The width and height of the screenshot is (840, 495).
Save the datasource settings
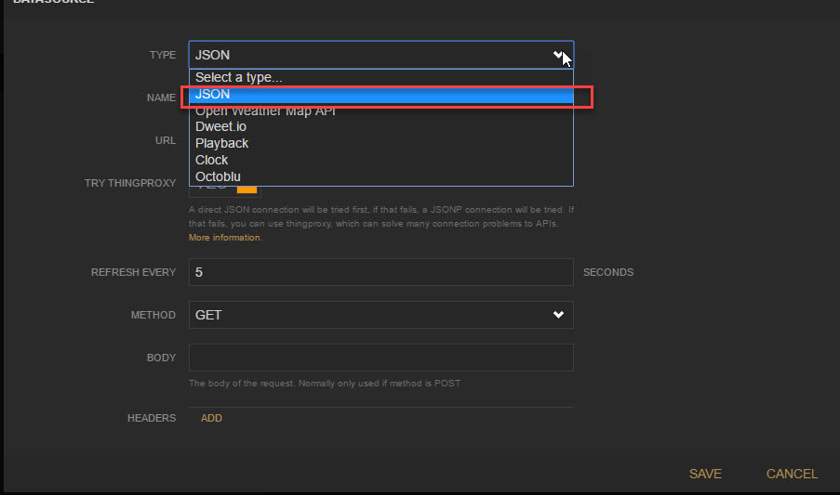coord(705,474)
